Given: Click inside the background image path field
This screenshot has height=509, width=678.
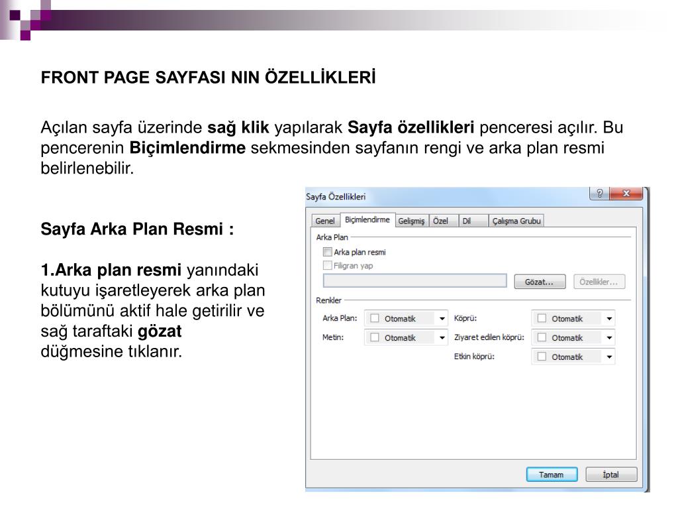Looking at the screenshot, I should pyautogui.click(x=414, y=280).
